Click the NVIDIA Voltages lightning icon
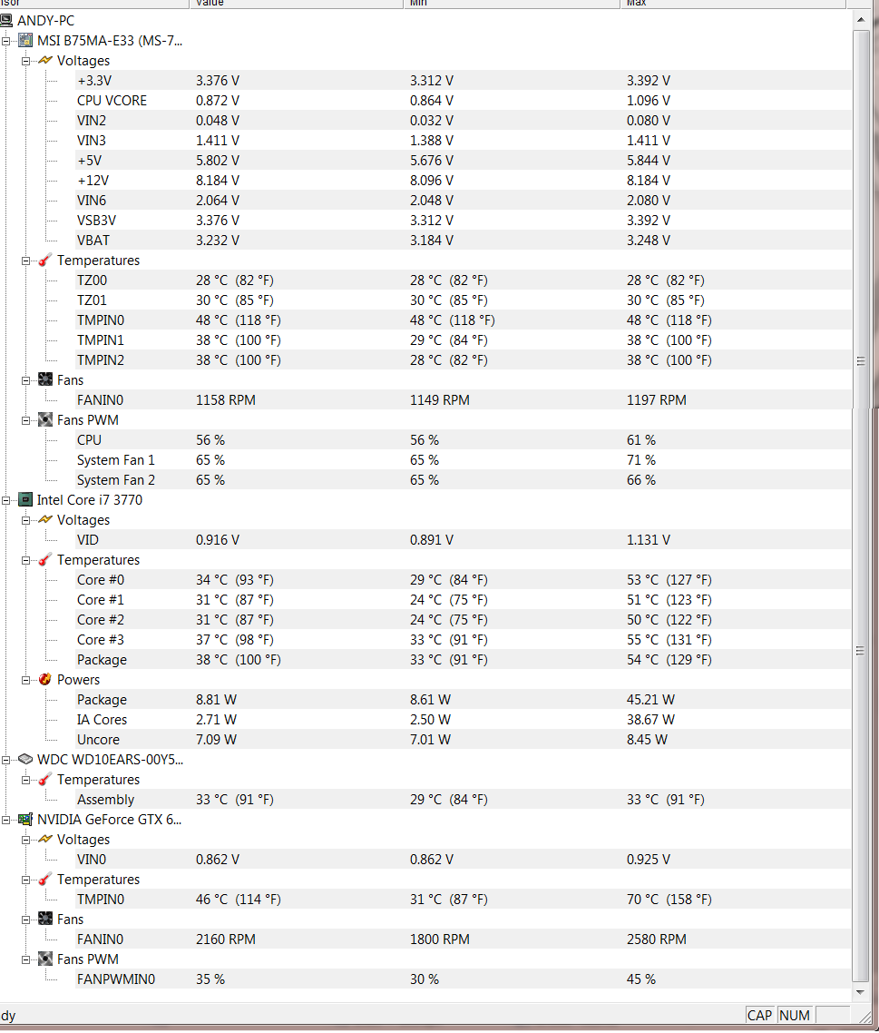 click(x=44, y=839)
